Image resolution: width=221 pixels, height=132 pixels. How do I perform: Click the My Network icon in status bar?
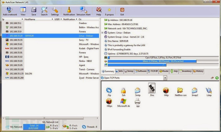click(x=7, y=127)
